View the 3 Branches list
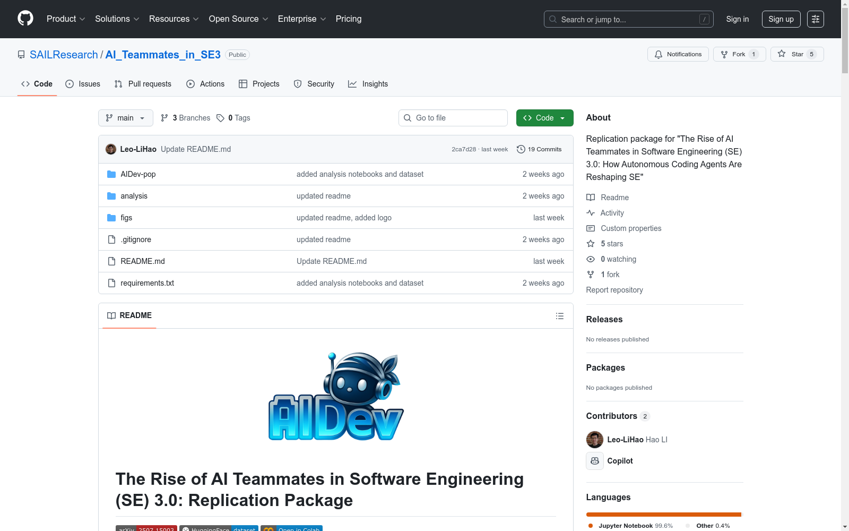 (x=186, y=118)
